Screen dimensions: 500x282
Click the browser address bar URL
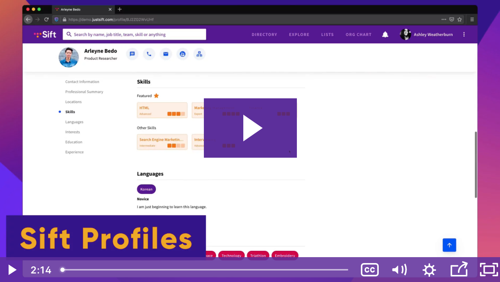[111, 19]
